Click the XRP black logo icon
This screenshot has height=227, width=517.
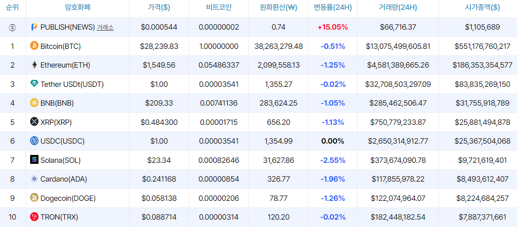[34, 122]
